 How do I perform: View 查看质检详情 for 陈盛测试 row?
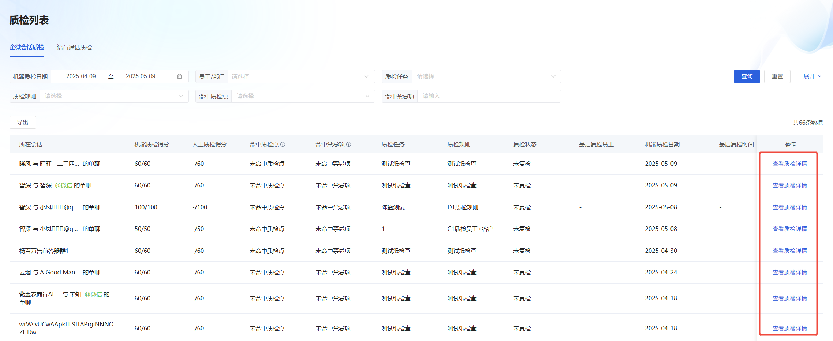(790, 207)
